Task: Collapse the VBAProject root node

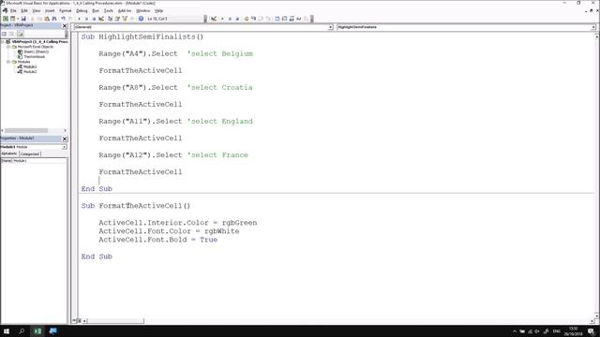Action: click(3, 41)
